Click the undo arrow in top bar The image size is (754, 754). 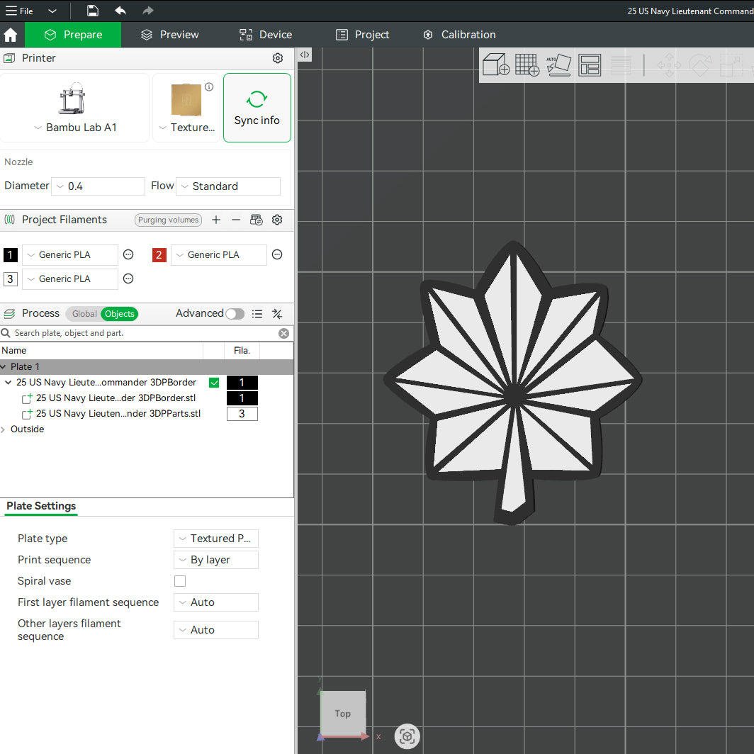click(120, 11)
